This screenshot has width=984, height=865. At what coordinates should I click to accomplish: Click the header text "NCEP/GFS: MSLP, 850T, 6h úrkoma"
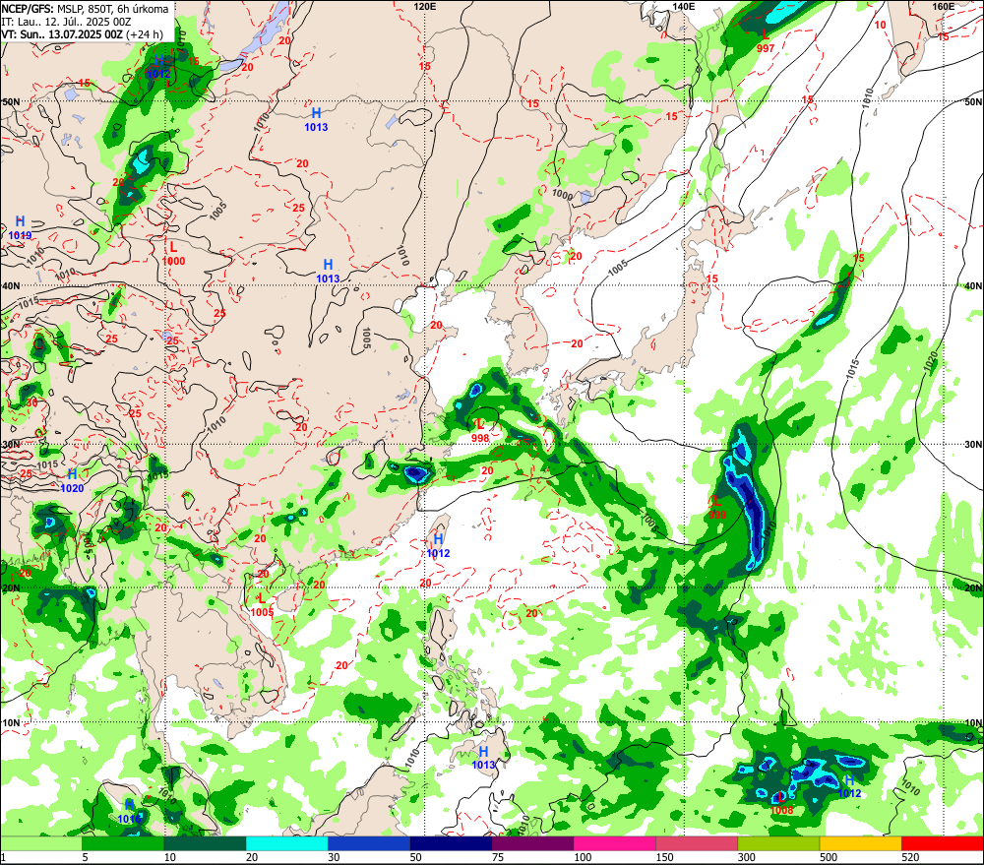(x=85, y=9)
